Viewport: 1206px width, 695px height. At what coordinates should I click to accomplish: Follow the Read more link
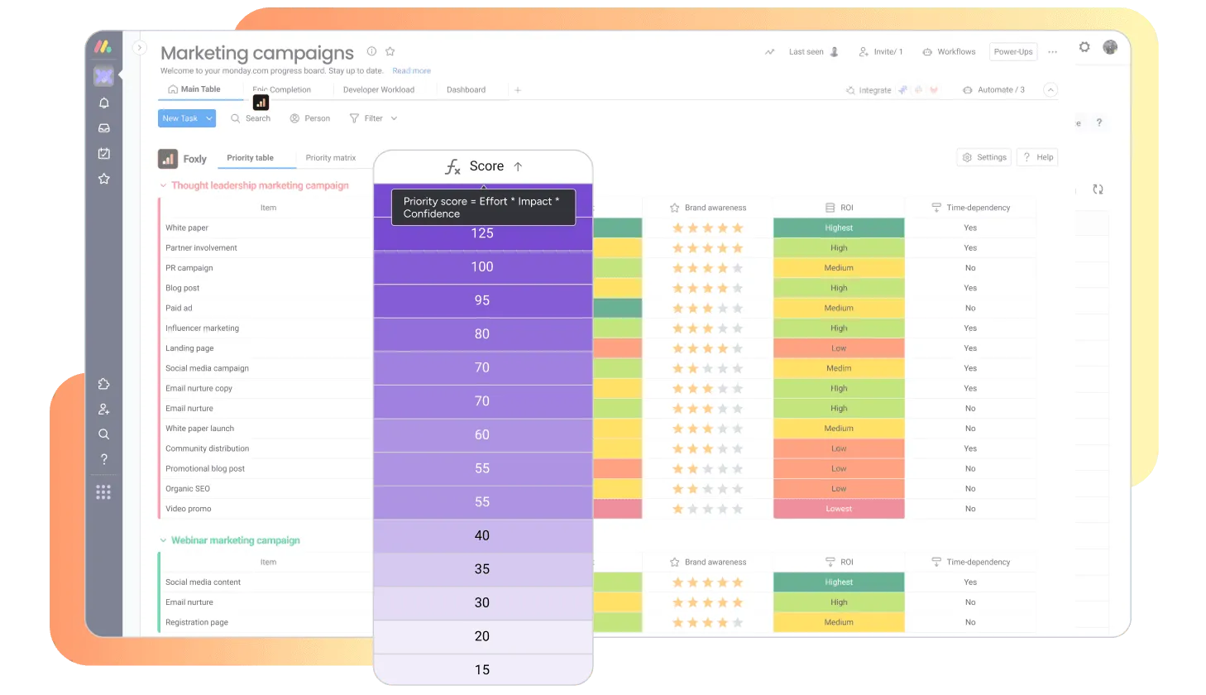click(411, 71)
